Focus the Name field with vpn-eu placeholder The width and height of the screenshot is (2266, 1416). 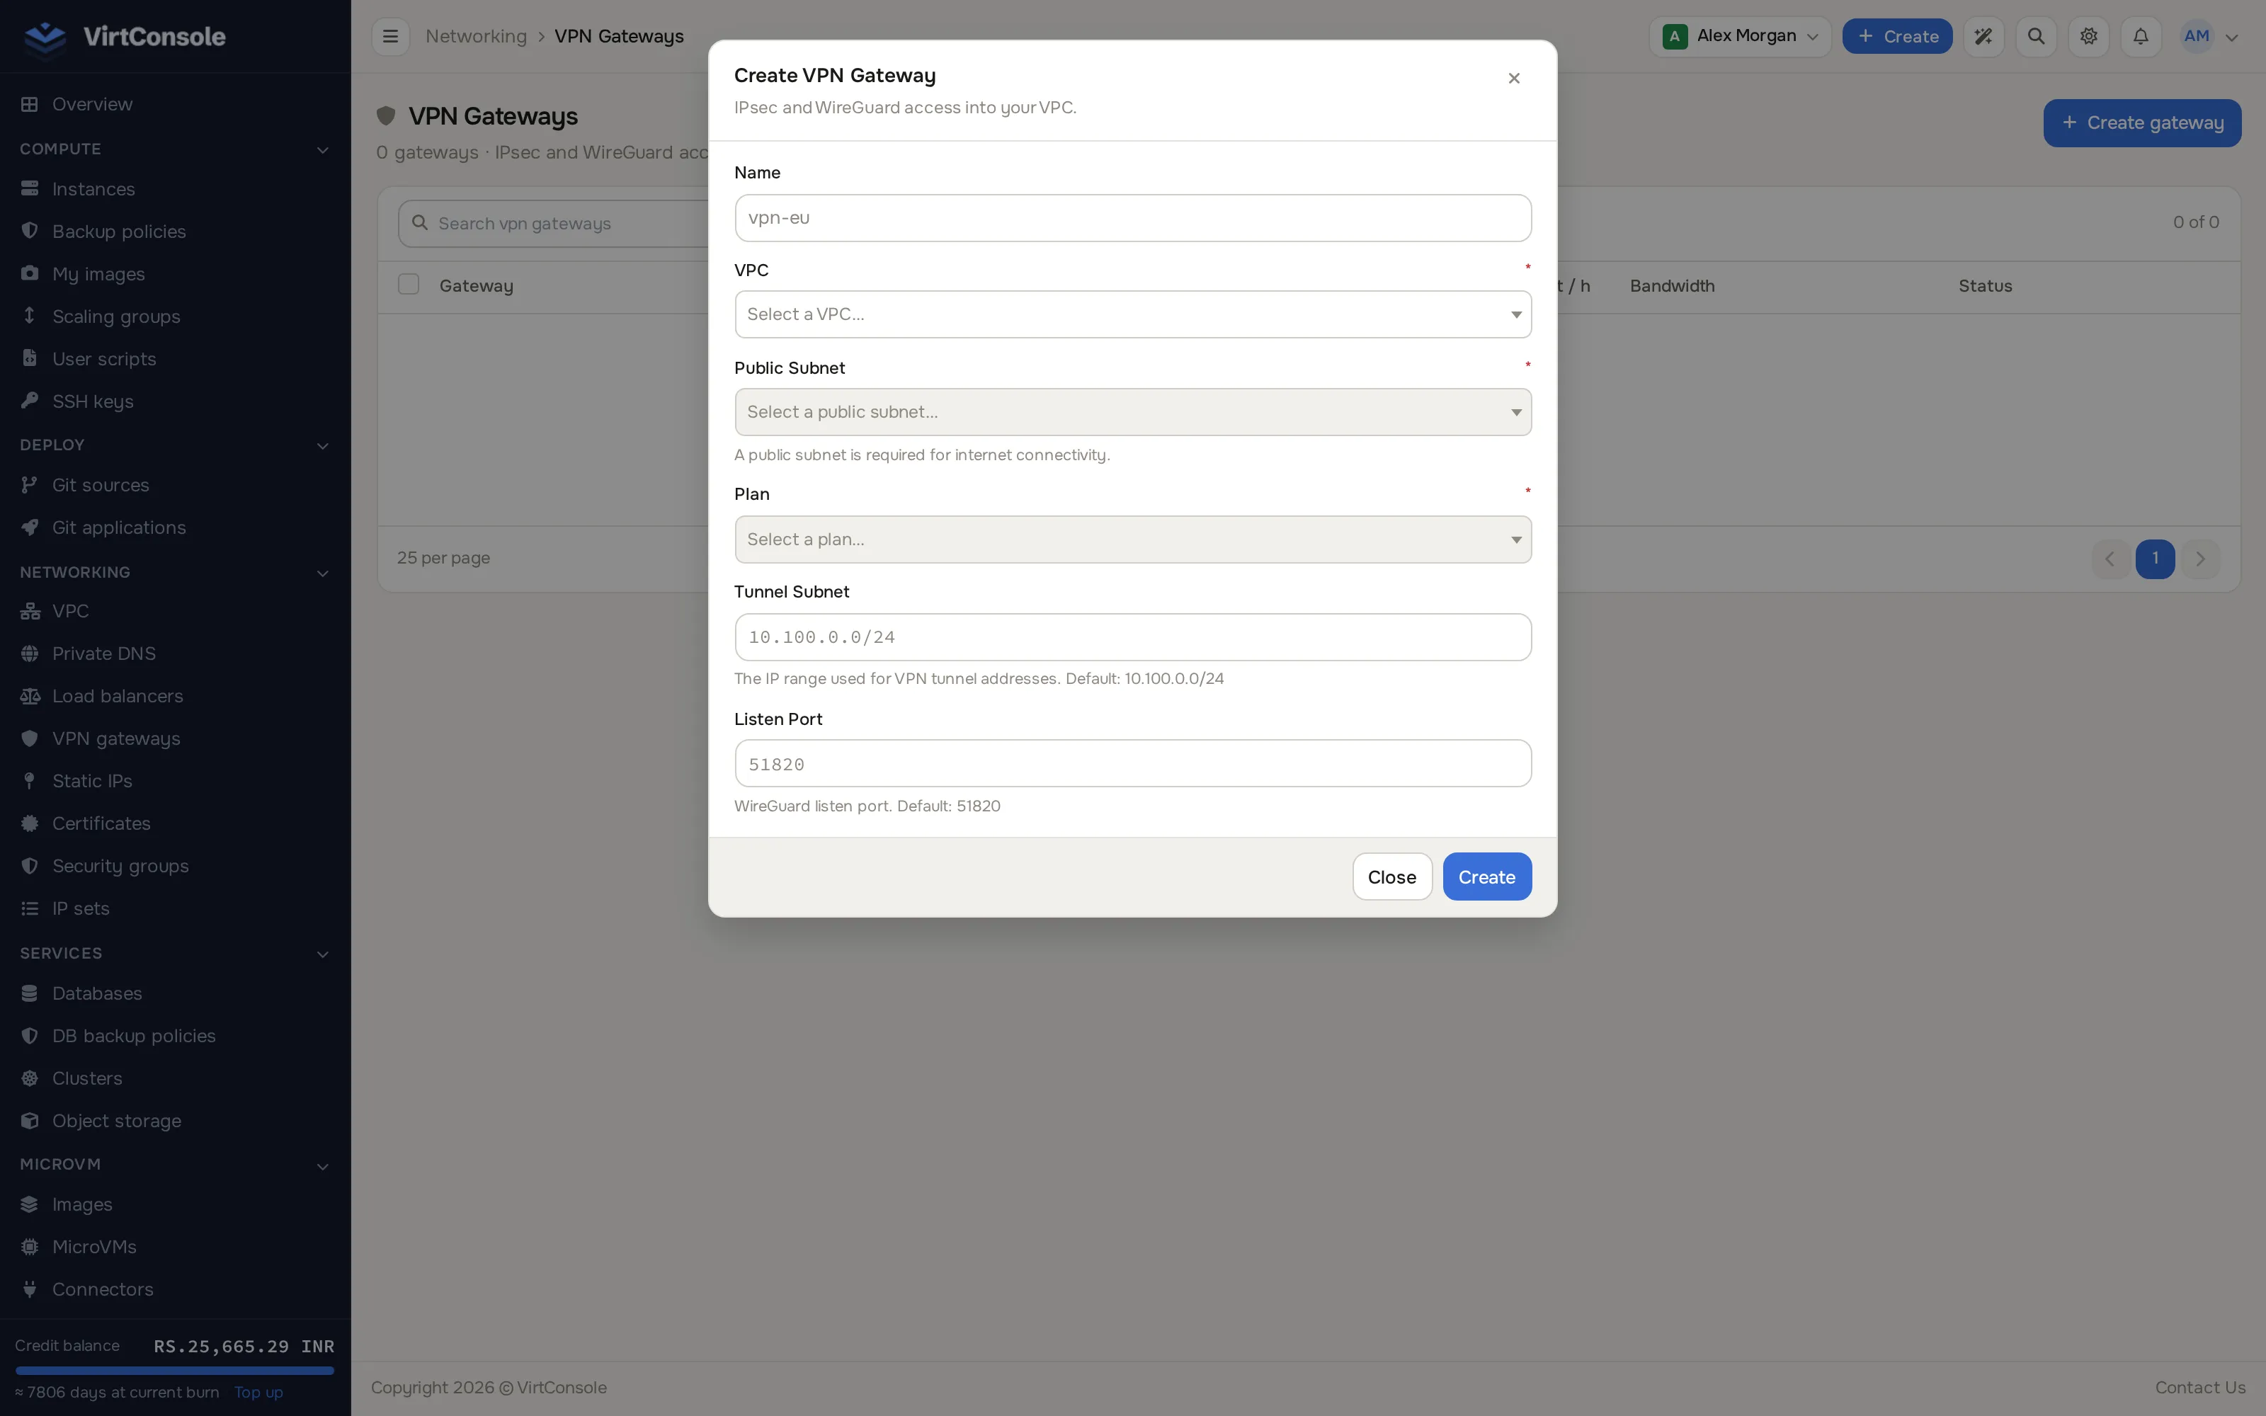[1133, 218]
